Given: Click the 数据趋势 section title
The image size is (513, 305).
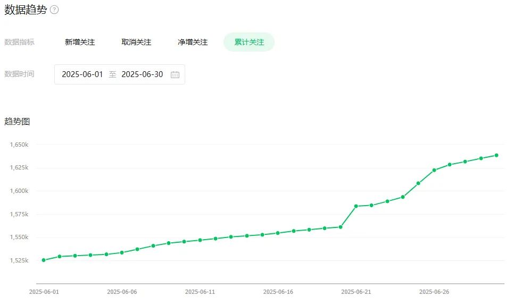Looking at the screenshot, I should pyautogui.click(x=26, y=10).
